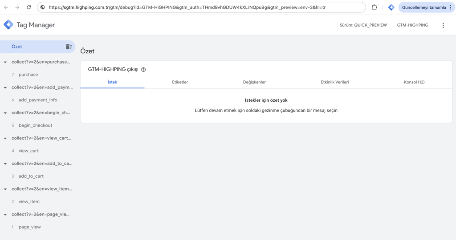456x240 pixels.
Task: Click the Tag Manager logo icon
Action: click(8, 25)
